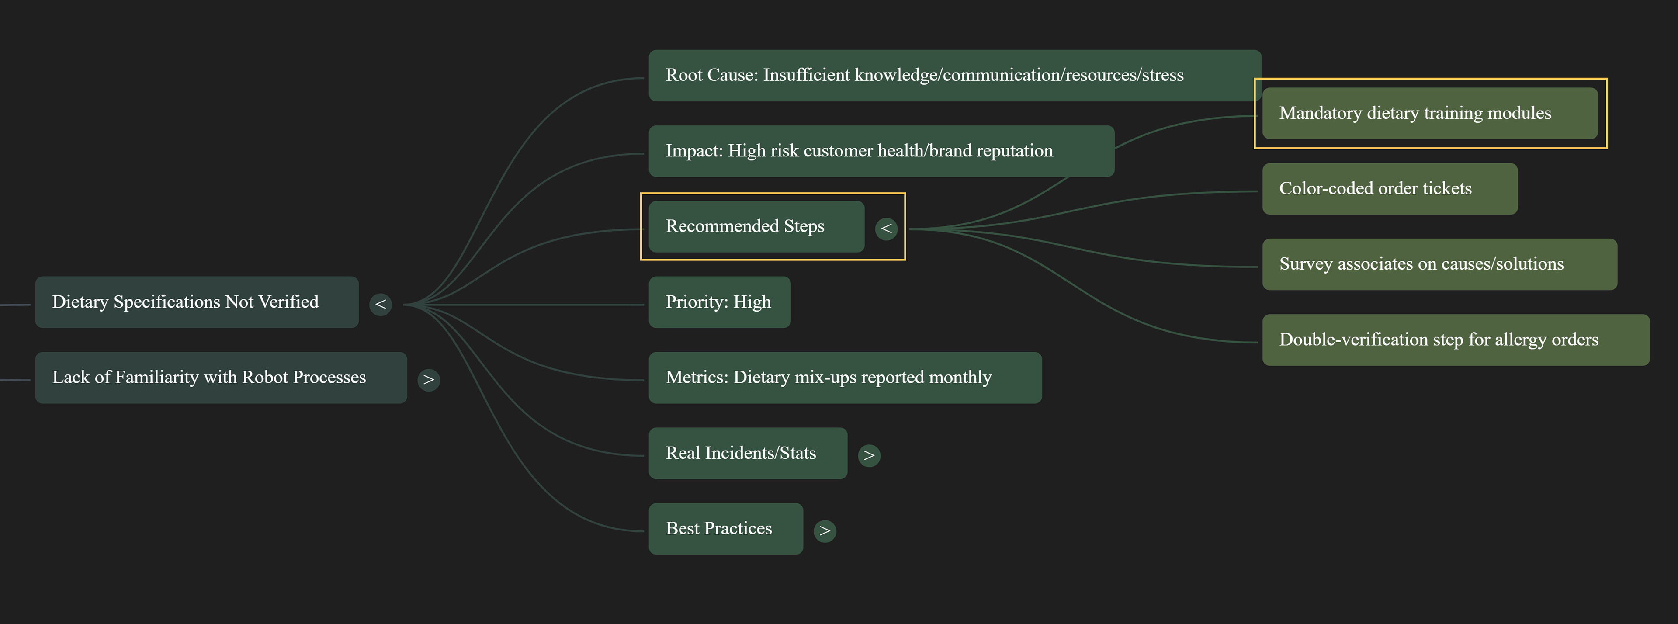Expand Lack of Familiarity with Robot Processes
1678x624 pixels.
(x=429, y=380)
